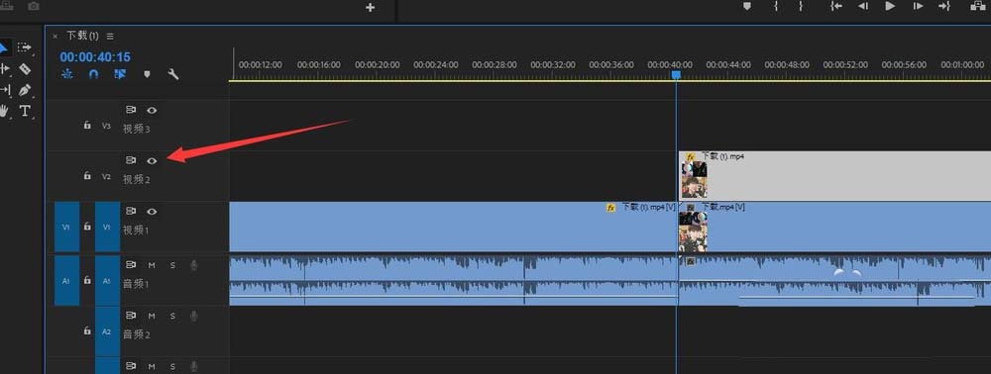Open the 下载 (1) panel menu
This screenshot has height=374, width=991.
[110, 36]
